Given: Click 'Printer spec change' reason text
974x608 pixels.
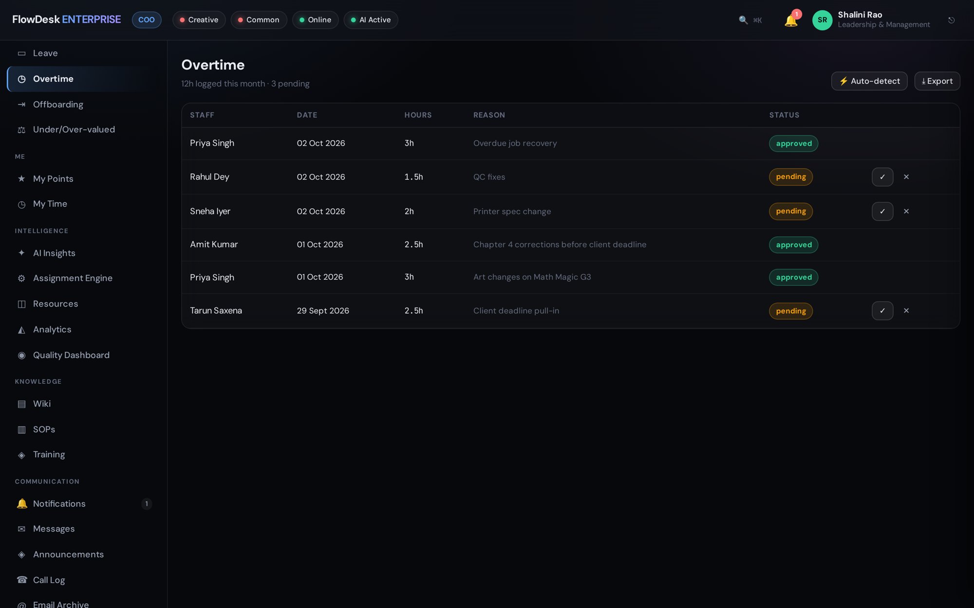Looking at the screenshot, I should (512, 212).
